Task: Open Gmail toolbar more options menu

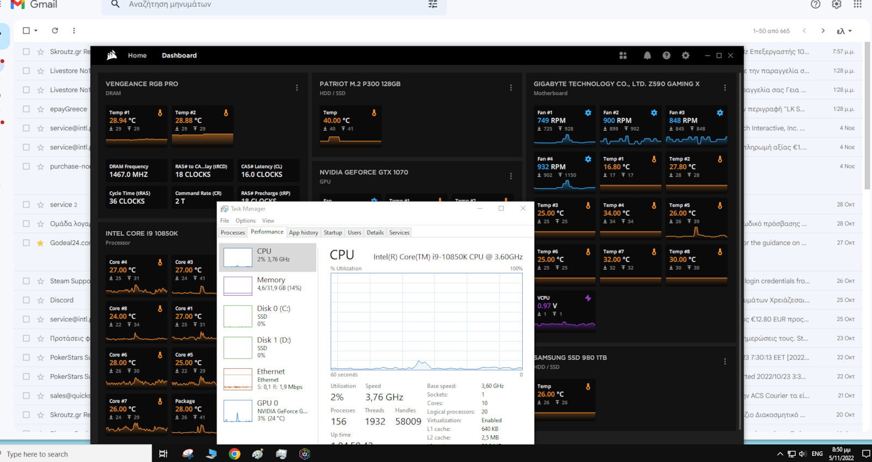Action: click(74, 31)
